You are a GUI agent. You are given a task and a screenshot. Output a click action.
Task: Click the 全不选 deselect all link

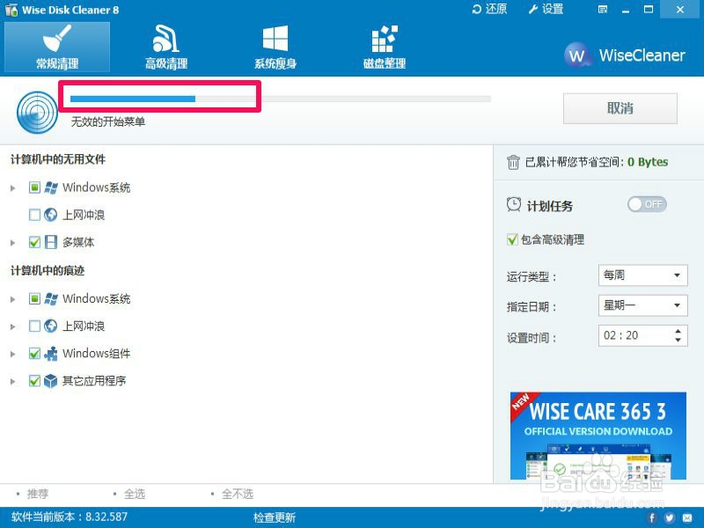coord(238,494)
